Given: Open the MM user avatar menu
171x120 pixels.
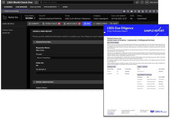Looking at the screenshot, I should click(x=147, y=2).
